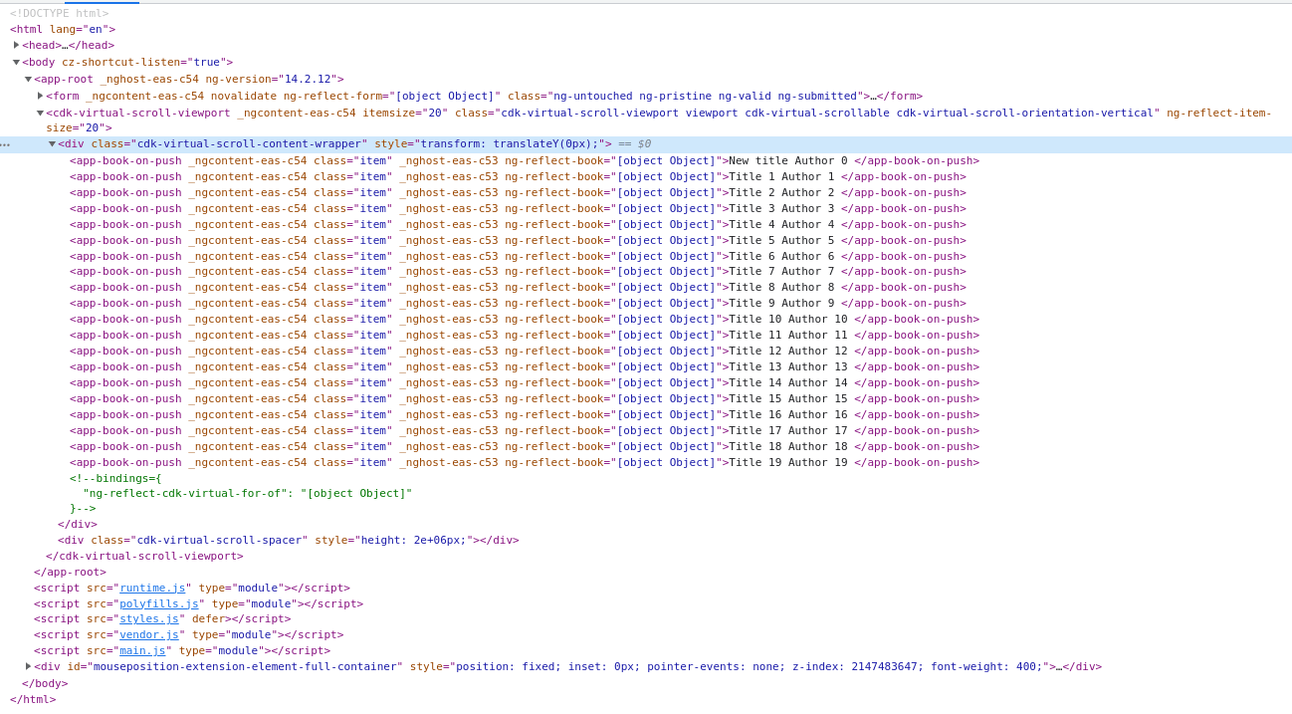Select the row 'Title 16 Author 16'
This screenshot has height=714, width=1292.
tap(525, 414)
